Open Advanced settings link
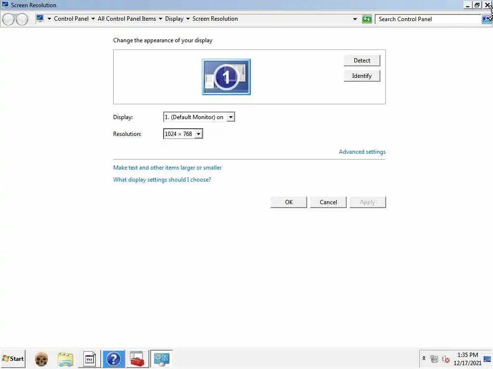 point(362,152)
